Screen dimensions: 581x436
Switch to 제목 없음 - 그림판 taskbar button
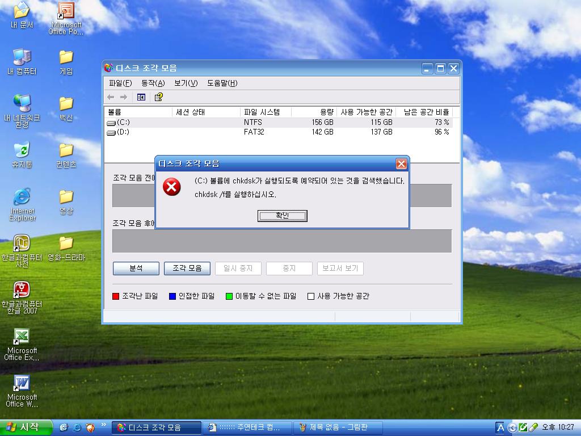pos(338,428)
